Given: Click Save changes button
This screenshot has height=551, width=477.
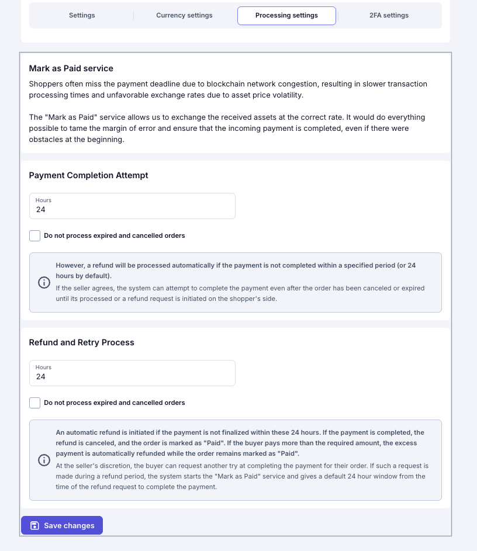Looking at the screenshot, I should (62, 525).
